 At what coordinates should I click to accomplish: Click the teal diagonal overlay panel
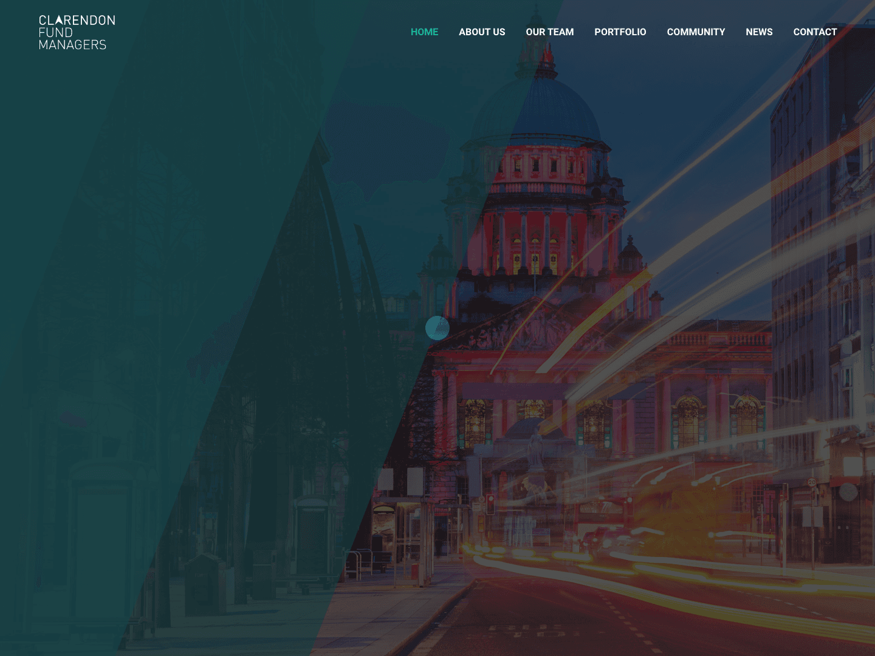(152, 304)
